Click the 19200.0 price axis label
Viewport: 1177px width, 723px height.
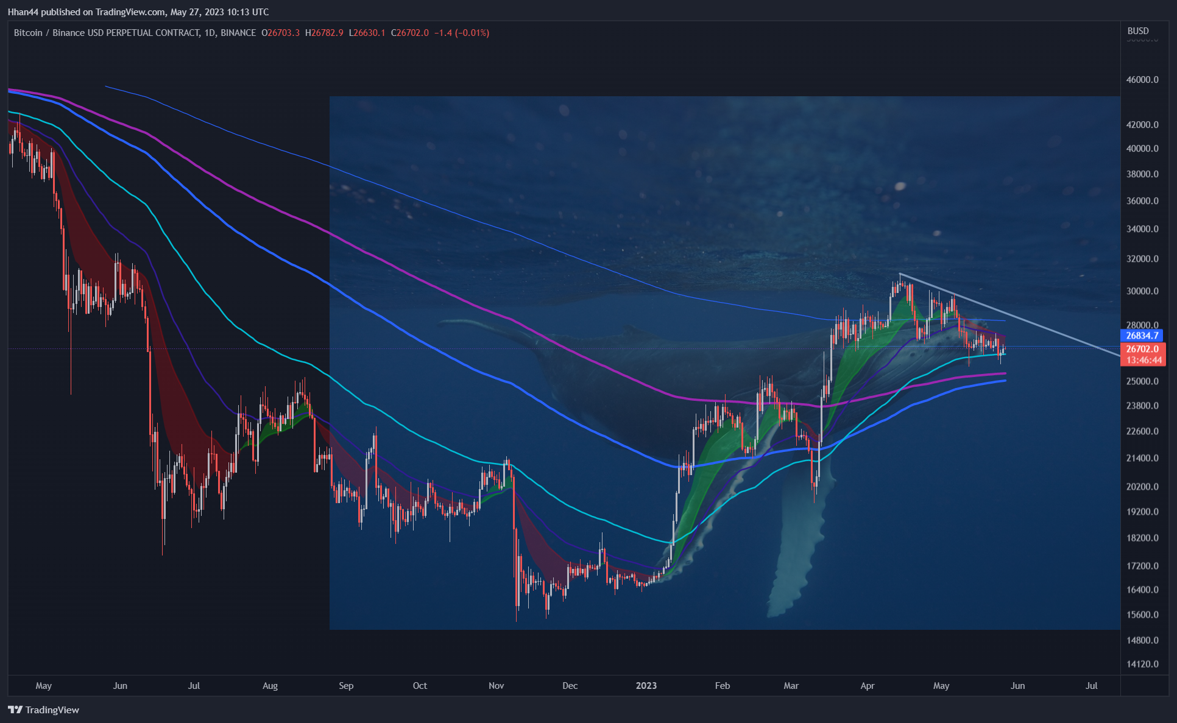click(x=1142, y=512)
